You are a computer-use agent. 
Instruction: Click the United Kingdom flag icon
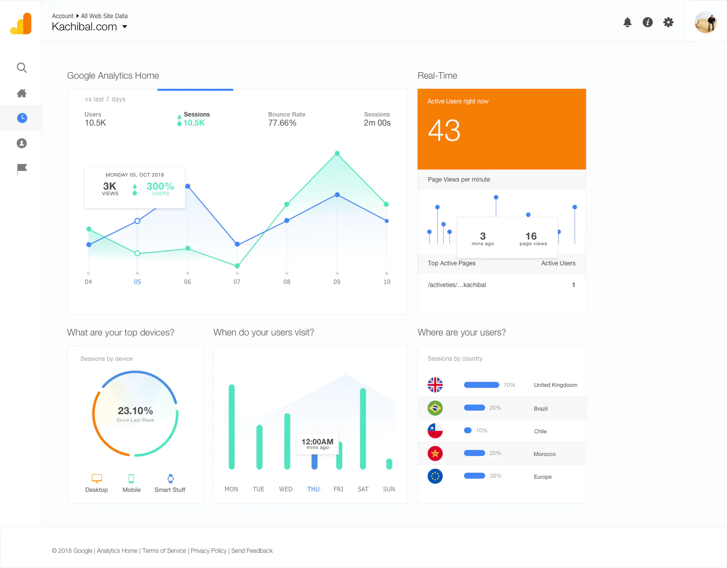click(x=435, y=385)
